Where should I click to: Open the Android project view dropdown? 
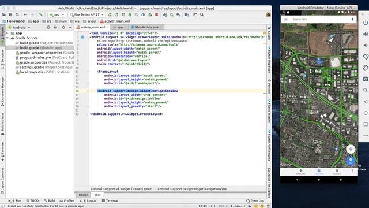coord(19,27)
